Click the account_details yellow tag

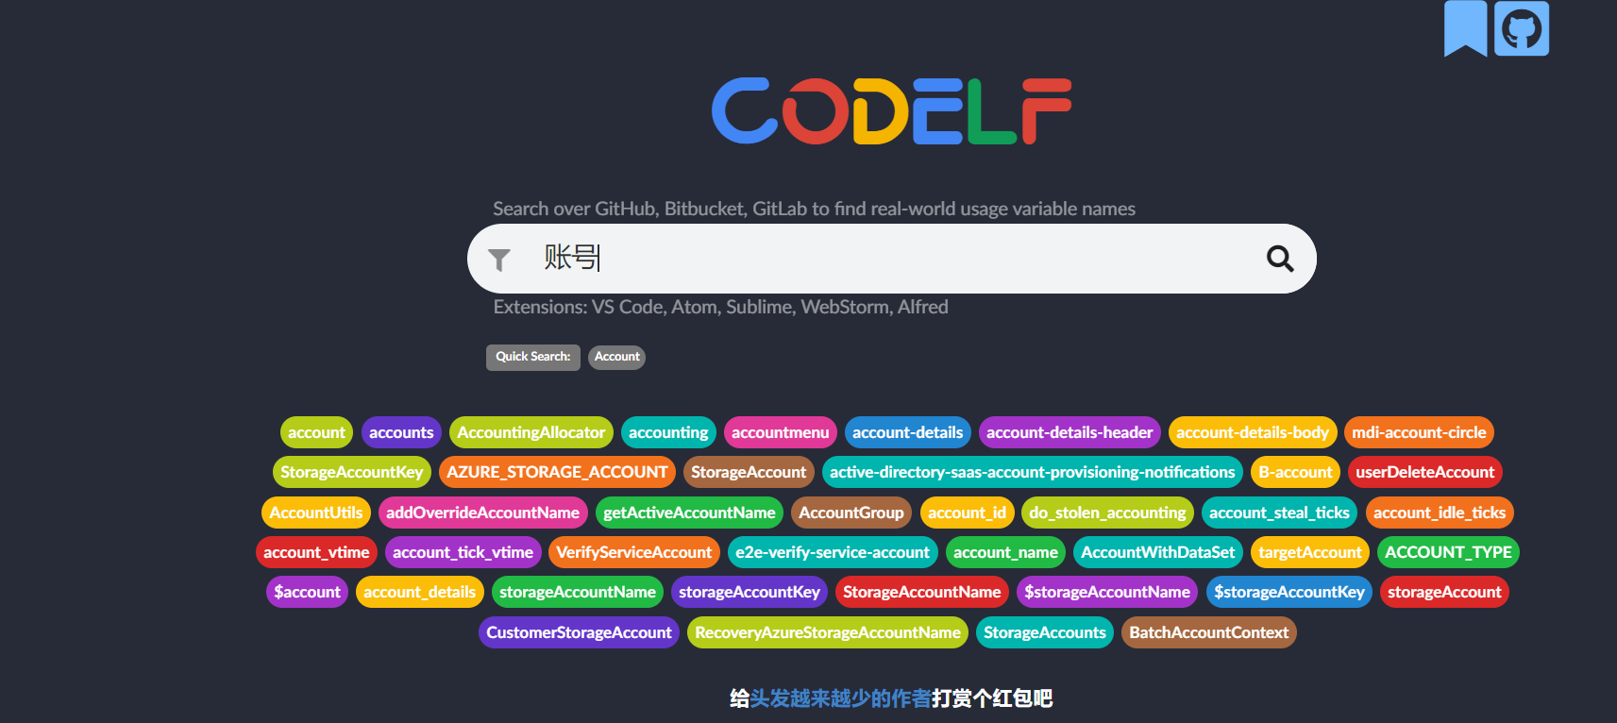coord(420,592)
